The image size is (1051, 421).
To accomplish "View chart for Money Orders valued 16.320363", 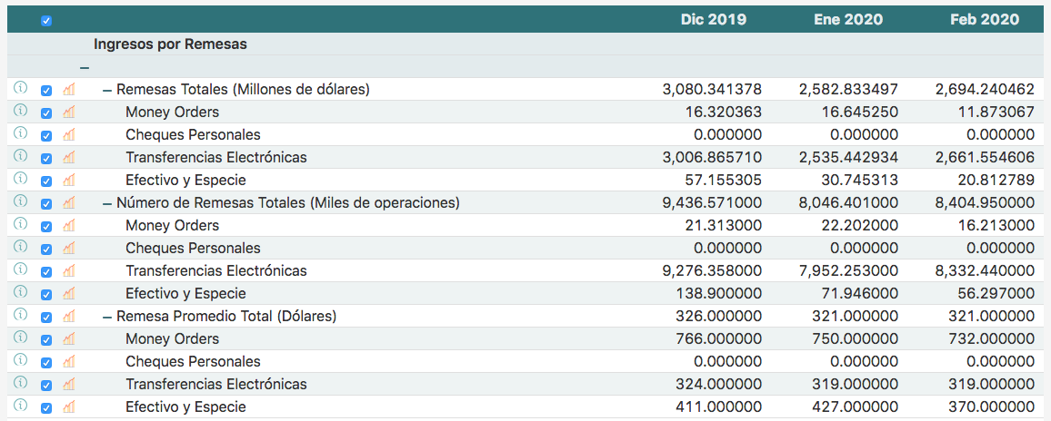I will point(69,112).
